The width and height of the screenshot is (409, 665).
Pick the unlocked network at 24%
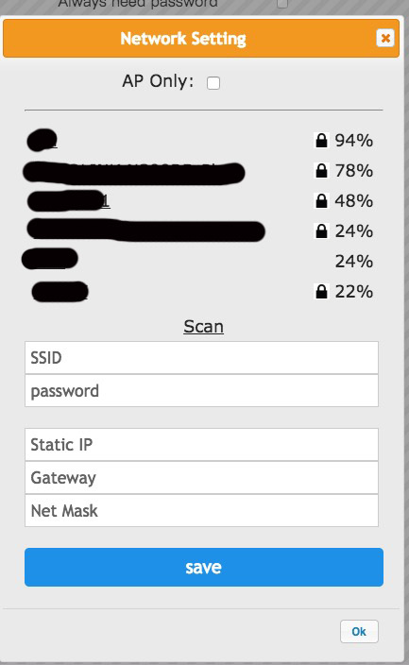(50, 259)
